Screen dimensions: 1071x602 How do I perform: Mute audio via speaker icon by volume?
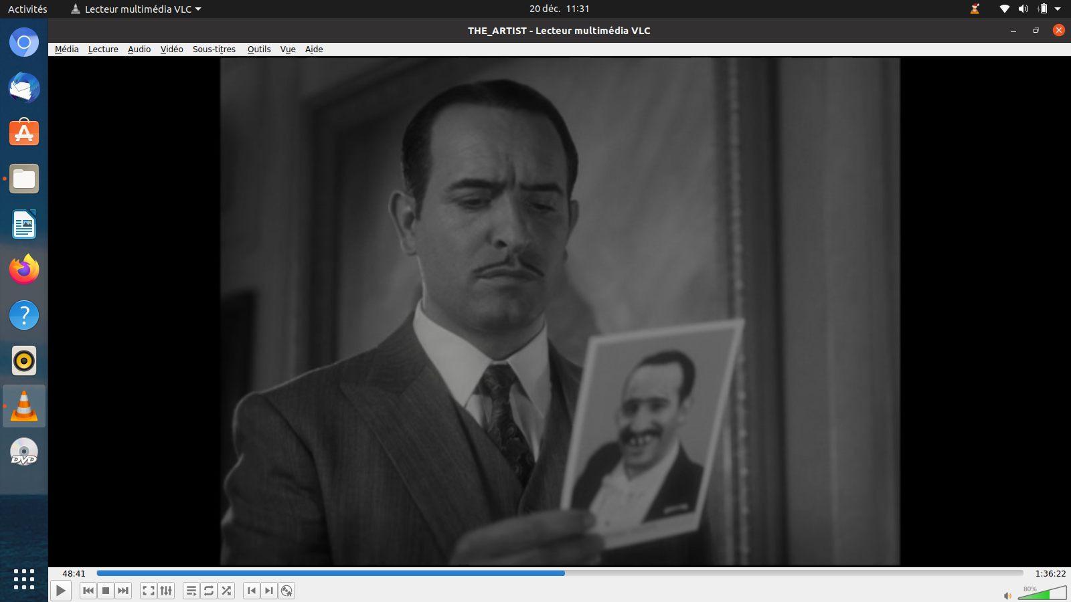pyautogui.click(x=1007, y=595)
